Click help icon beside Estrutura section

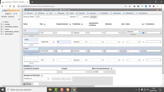[x=32, y=66]
